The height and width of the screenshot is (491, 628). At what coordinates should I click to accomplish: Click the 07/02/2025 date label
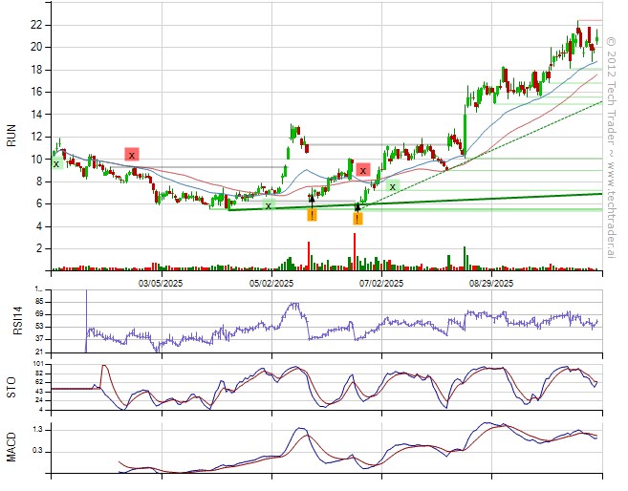381,283
